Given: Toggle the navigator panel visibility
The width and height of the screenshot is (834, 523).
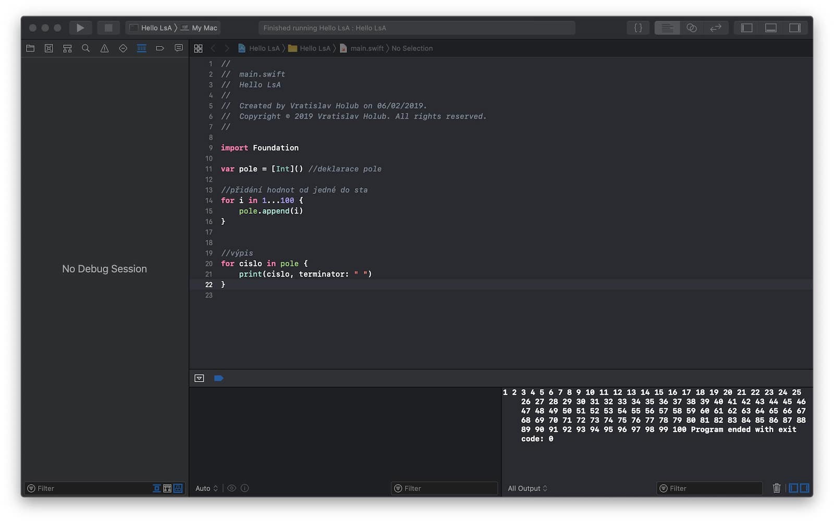Looking at the screenshot, I should point(746,28).
